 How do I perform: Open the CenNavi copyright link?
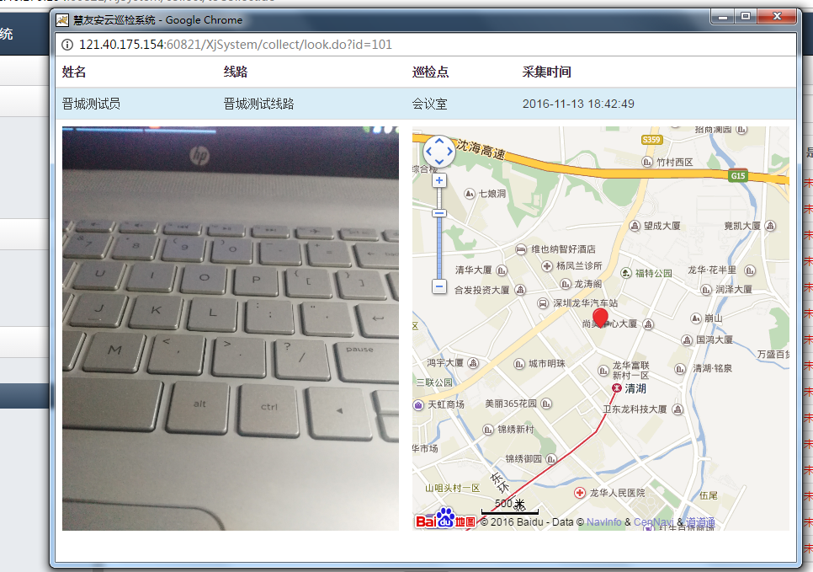pos(654,521)
